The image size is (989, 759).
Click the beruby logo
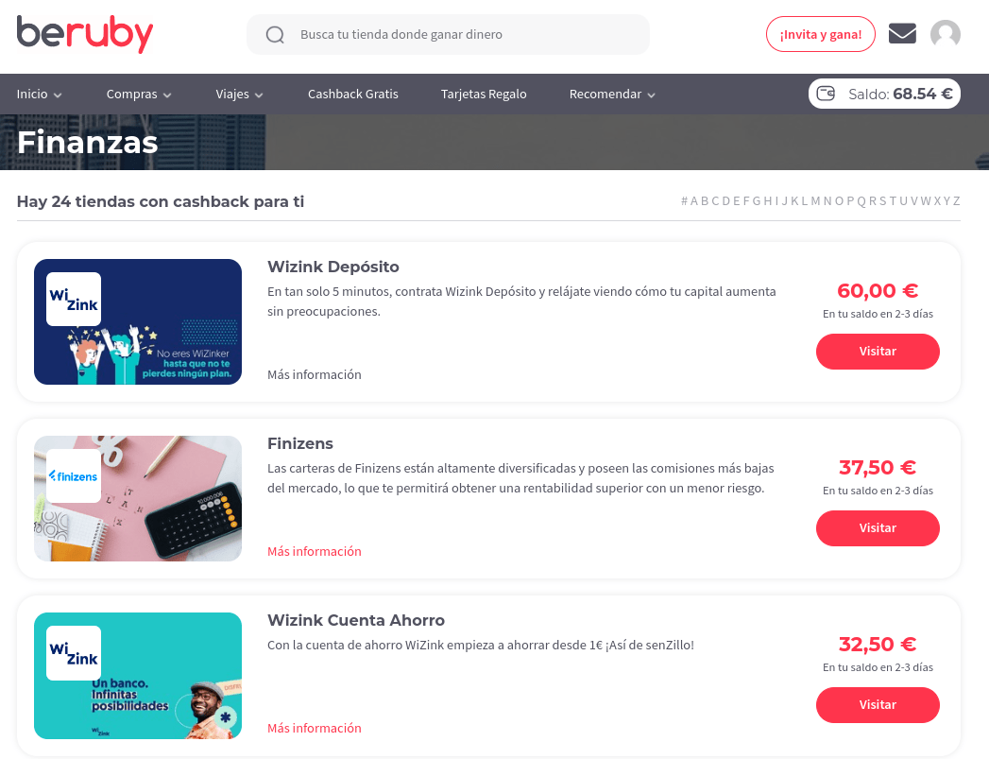point(84,34)
